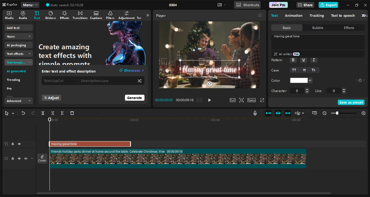Expand the Menu dropdown
The width and height of the screenshot is (370, 197).
point(30,5)
